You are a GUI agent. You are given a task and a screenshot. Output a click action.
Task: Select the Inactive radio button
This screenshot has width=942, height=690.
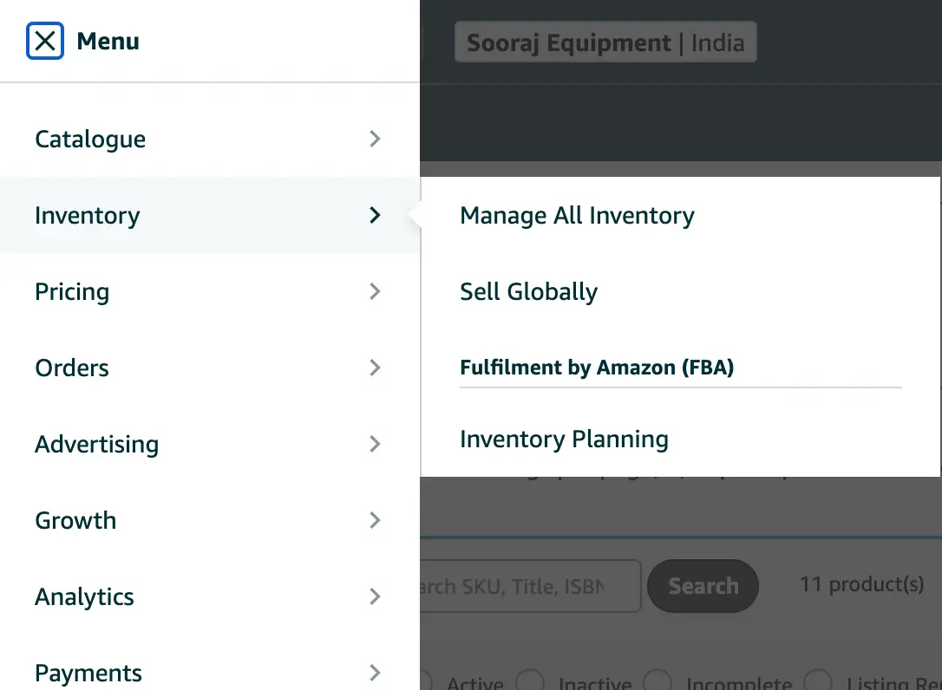pos(530,682)
